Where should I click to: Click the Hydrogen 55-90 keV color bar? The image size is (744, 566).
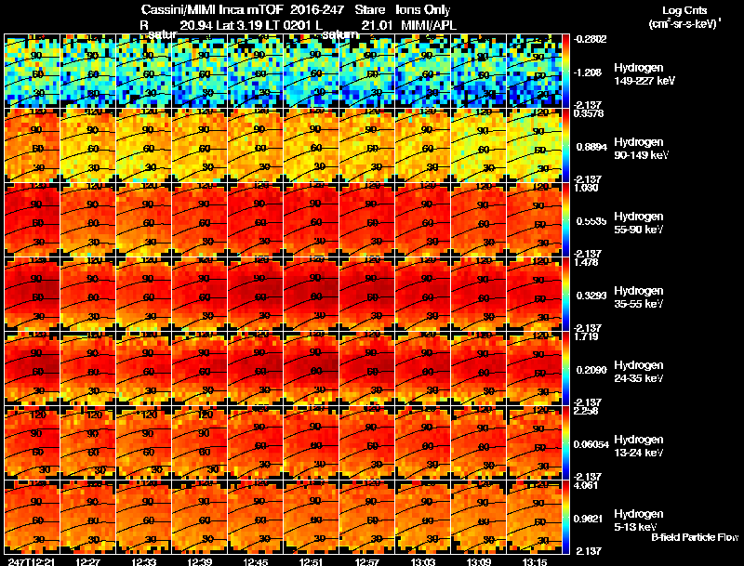(x=566, y=219)
